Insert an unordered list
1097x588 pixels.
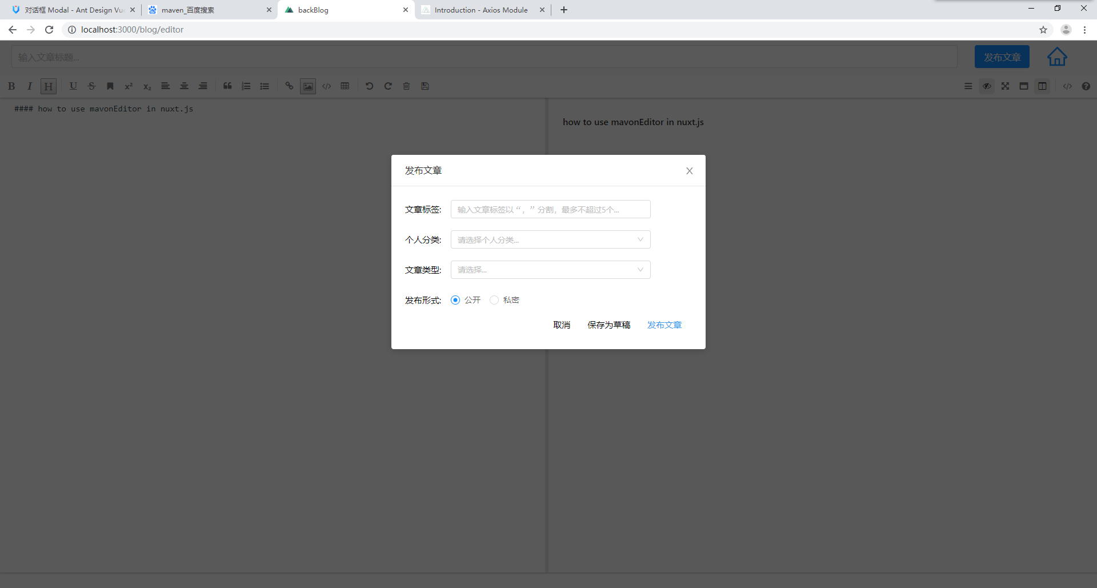(265, 86)
